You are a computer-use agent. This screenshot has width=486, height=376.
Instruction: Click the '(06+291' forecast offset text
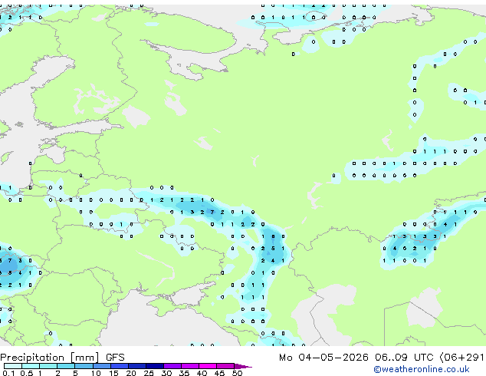[462, 358]
